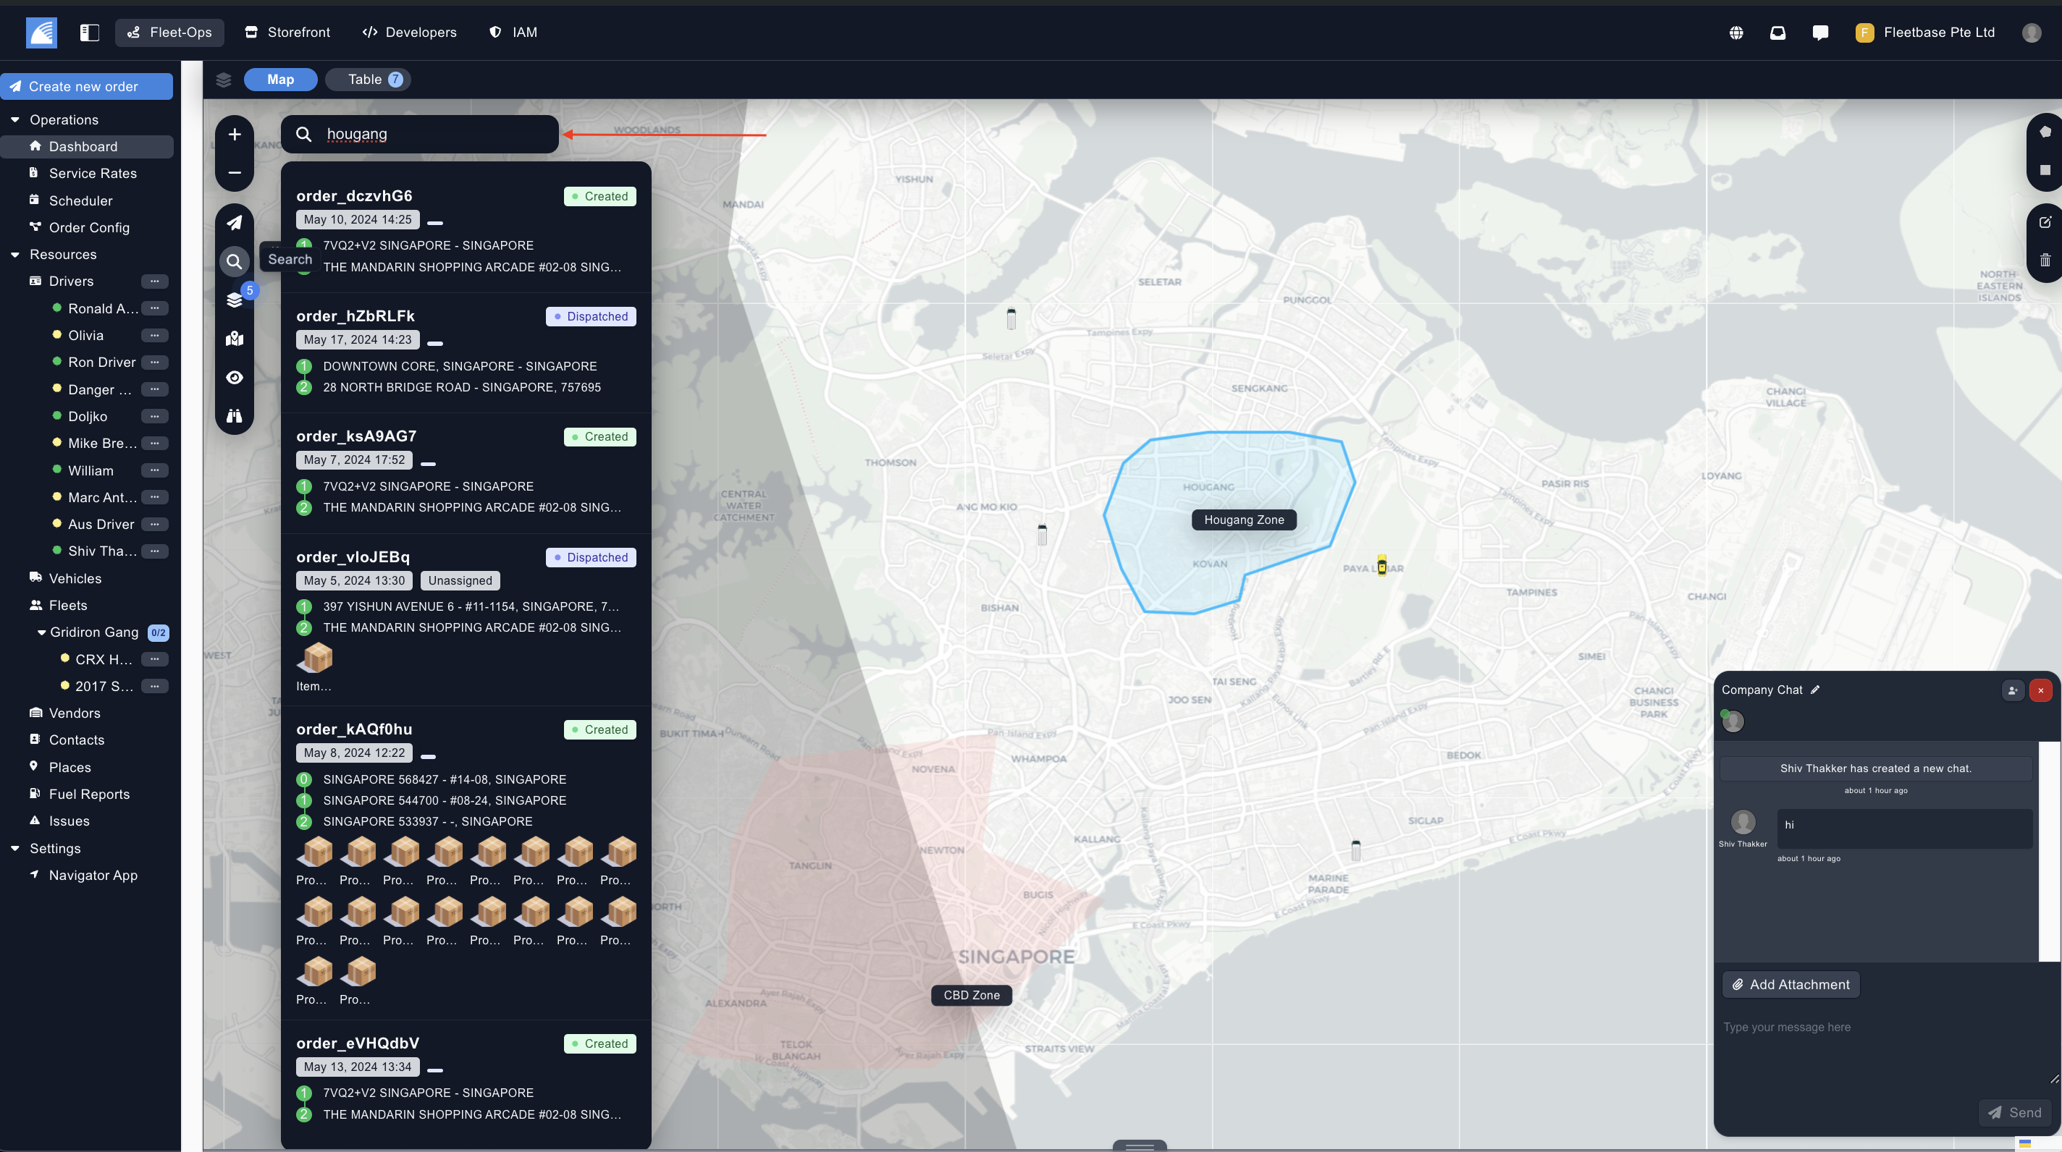This screenshot has width=2062, height=1152.
Task: Click the map zoom in plus button
Action: coord(235,135)
